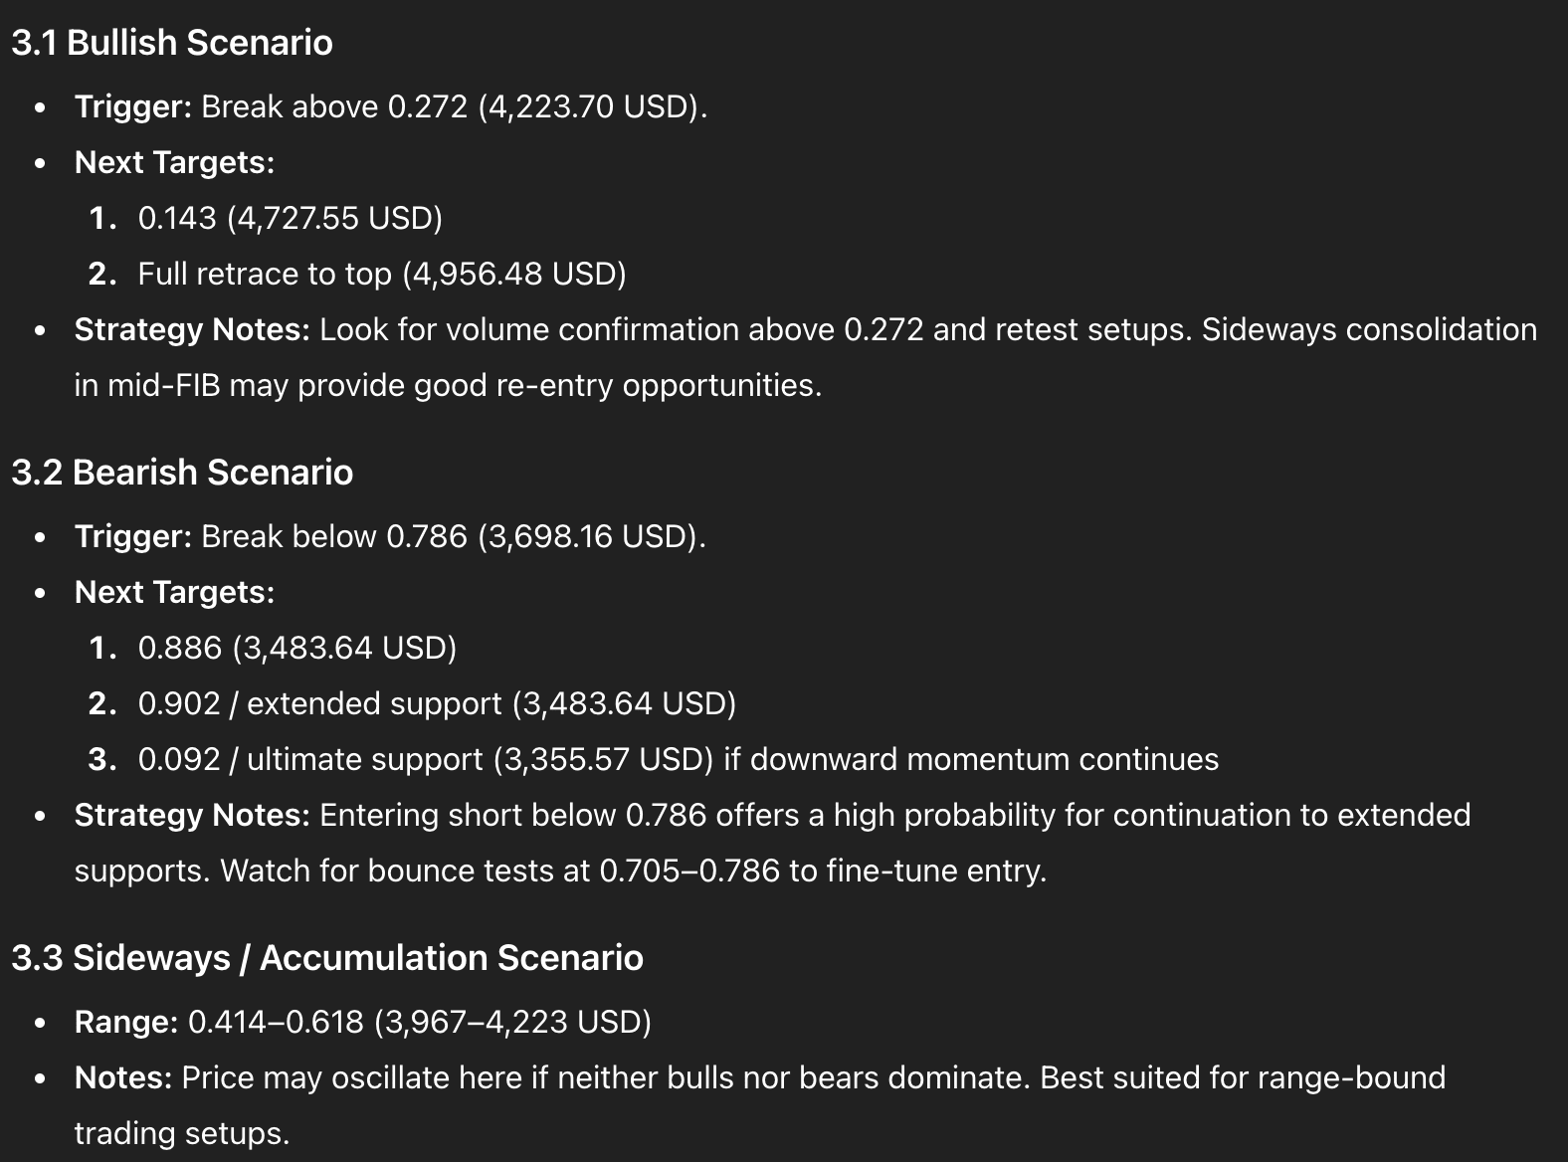Click the '3.2 Bearish Scenario' heading
The height and width of the screenshot is (1162, 1568).
181,473
